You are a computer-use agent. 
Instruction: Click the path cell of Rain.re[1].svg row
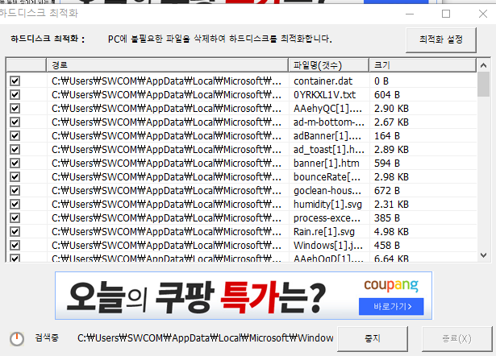(166, 231)
